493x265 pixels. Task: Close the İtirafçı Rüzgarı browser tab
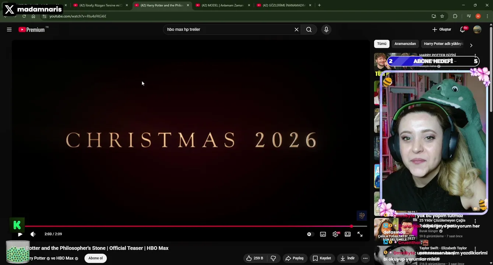127,5
